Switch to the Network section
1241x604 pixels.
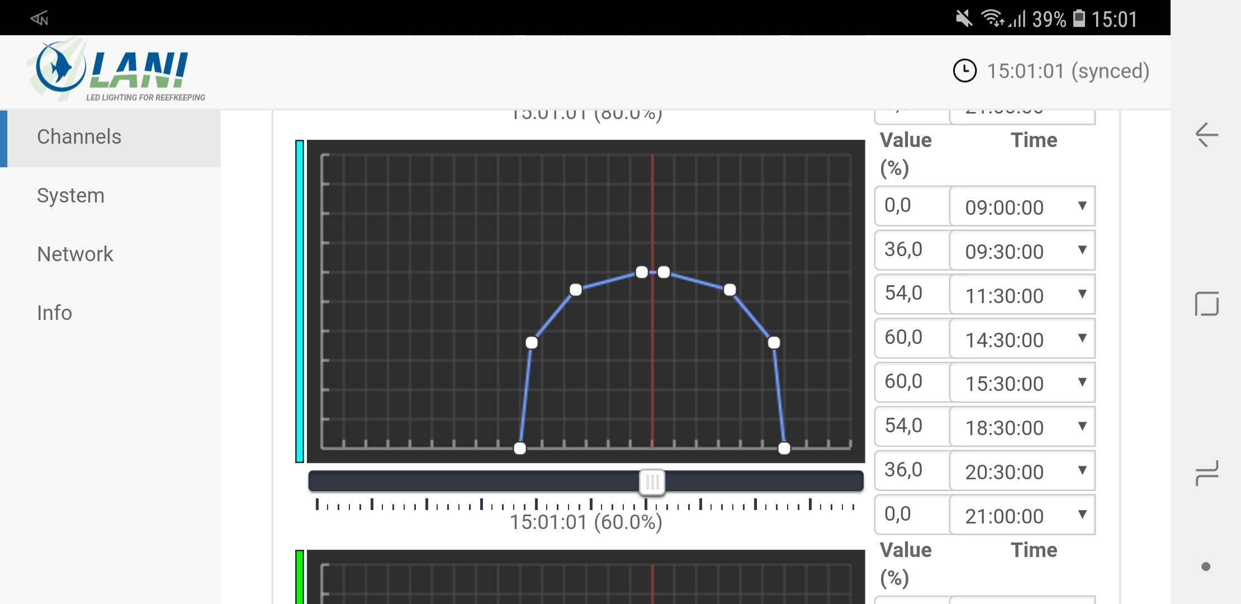point(75,254)
